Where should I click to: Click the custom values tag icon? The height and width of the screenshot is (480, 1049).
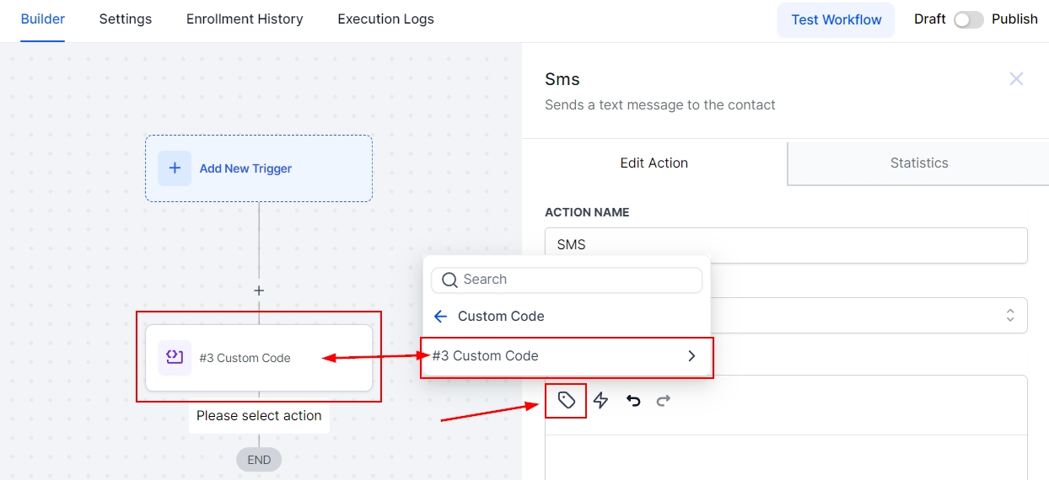pyautogui.click(x=566, y=401)
